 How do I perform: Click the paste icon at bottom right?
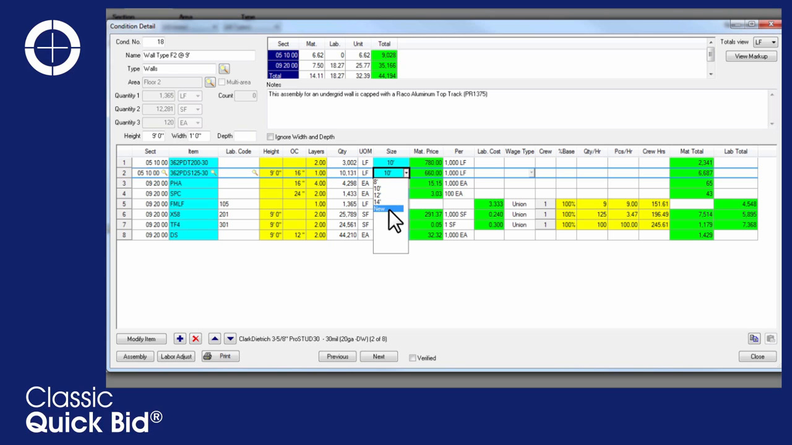(770, 339)
